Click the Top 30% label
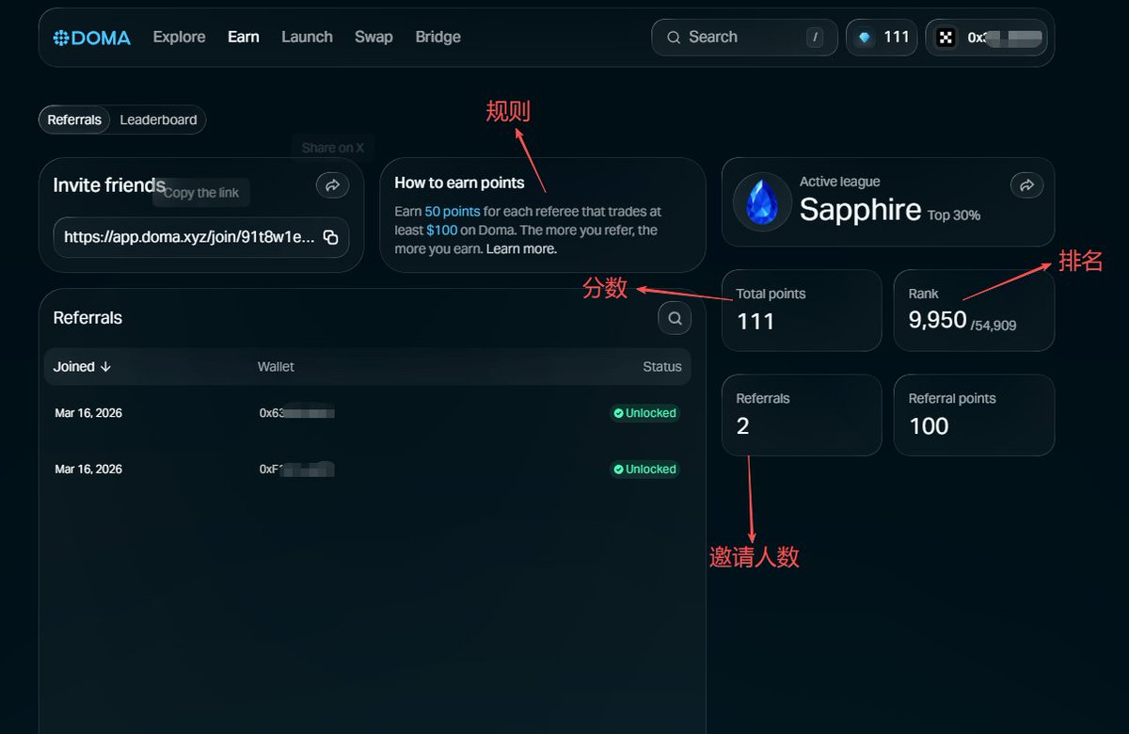Viewport: 1129px width, 734px height. tap(954, 215)
